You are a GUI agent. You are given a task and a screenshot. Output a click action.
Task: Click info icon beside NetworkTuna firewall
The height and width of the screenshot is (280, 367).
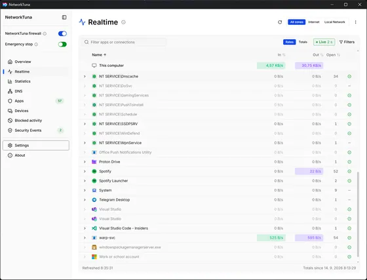tap(45, 33)
